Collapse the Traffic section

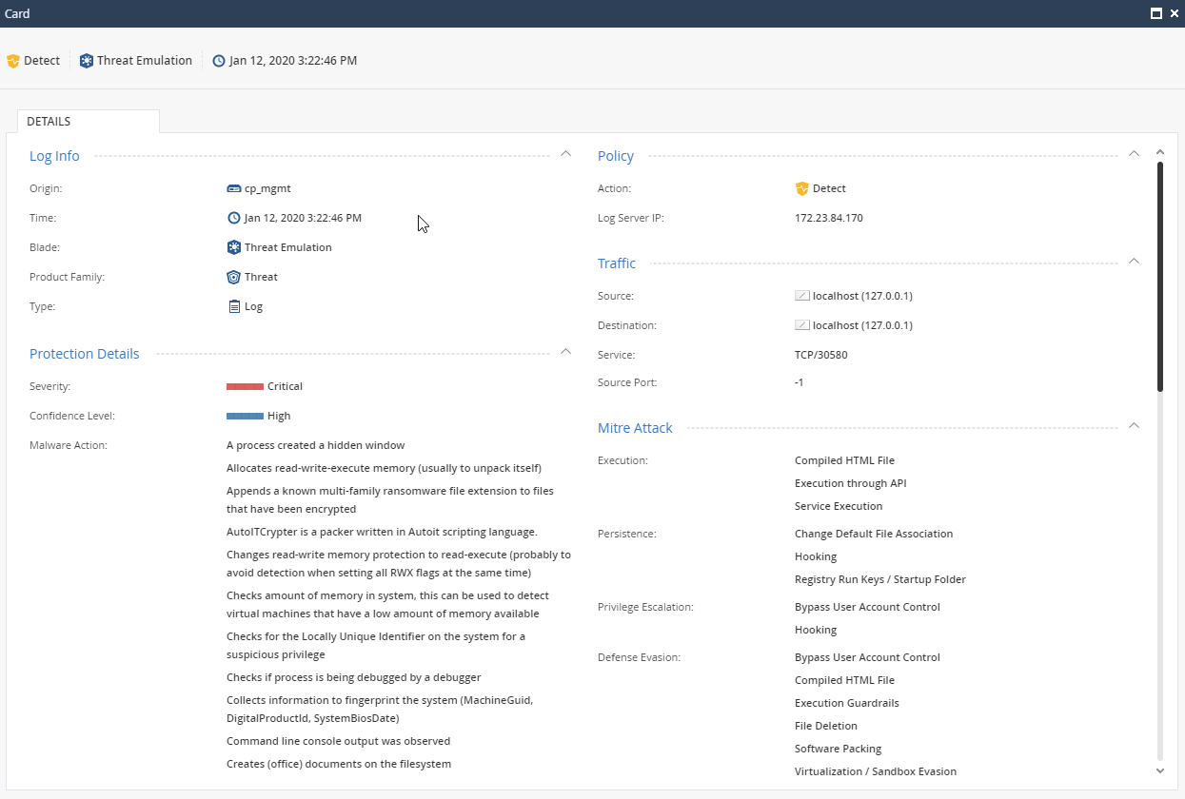[x=1134, y=260]
